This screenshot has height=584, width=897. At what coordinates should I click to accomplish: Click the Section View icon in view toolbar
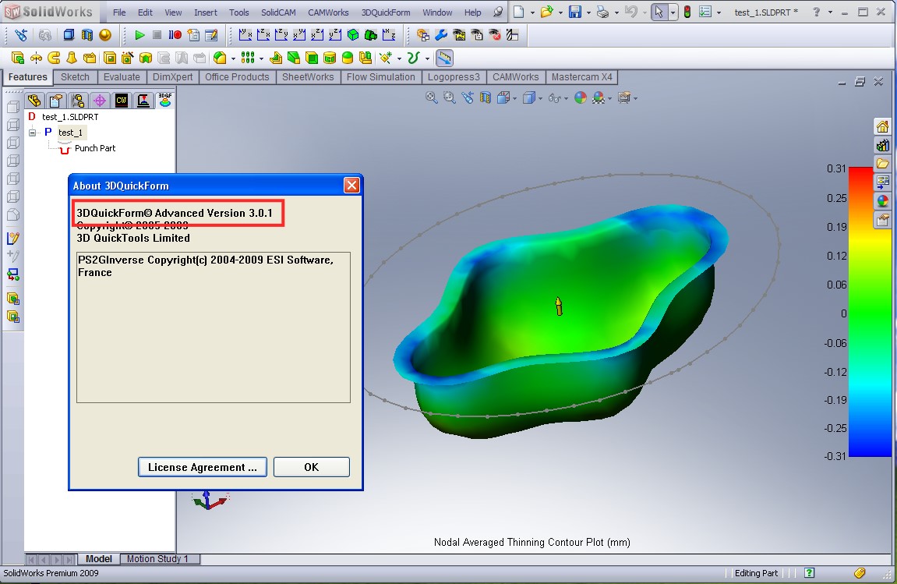485,98
